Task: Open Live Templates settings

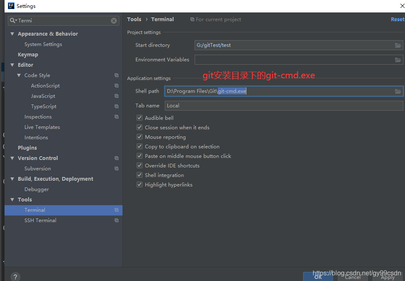Action: (42, 127)
